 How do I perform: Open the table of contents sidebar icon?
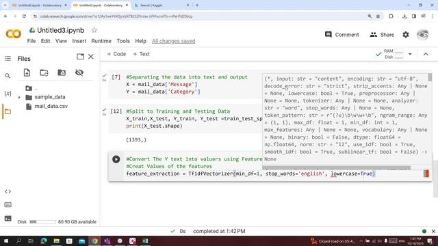[8, 58]
